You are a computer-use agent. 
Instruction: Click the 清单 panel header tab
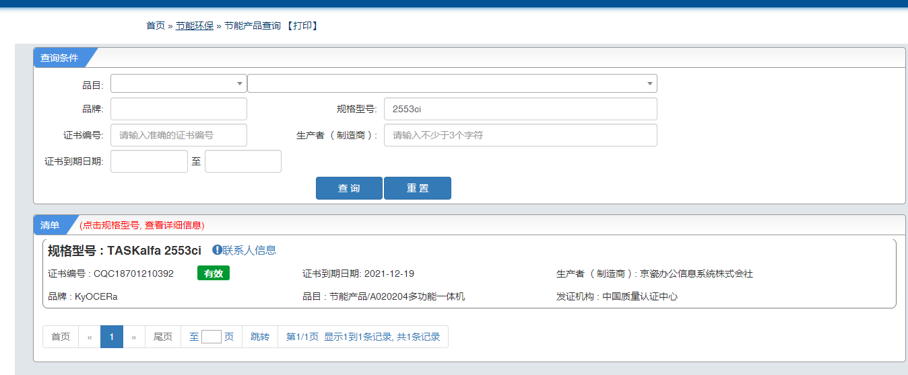[50, 224]
